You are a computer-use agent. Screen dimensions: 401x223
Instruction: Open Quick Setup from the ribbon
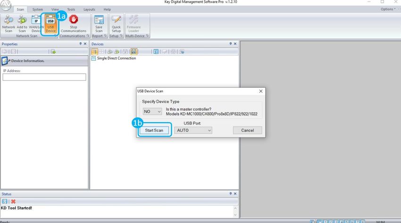coord(116,24)
